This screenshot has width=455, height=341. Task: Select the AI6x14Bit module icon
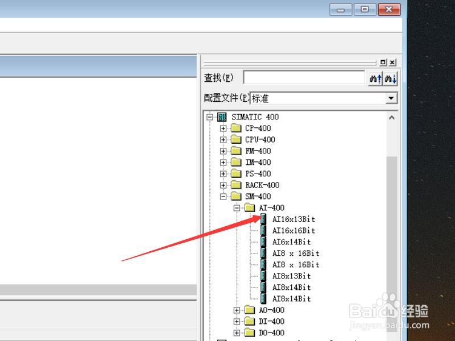(x=264, y=242)
